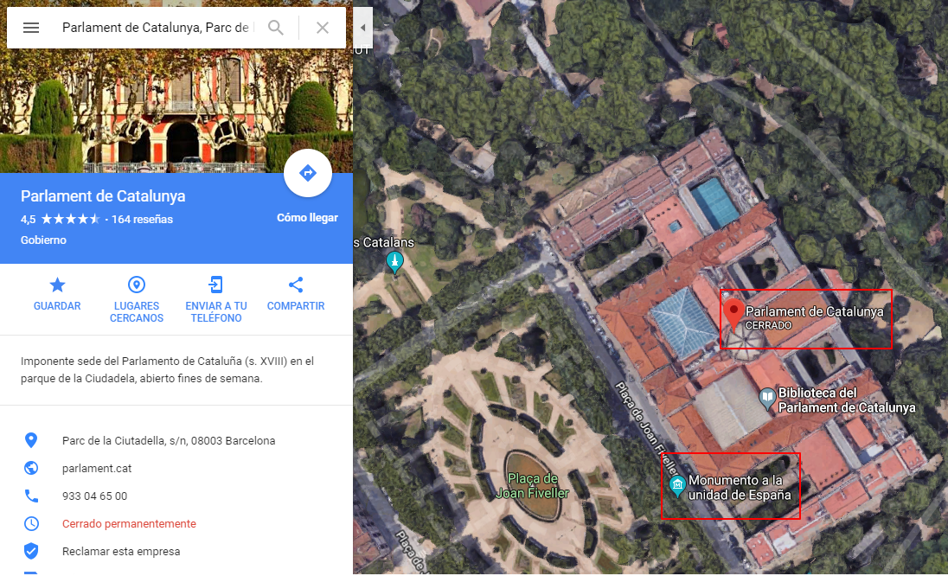Click the search input field text

click(x=156, y=28)
